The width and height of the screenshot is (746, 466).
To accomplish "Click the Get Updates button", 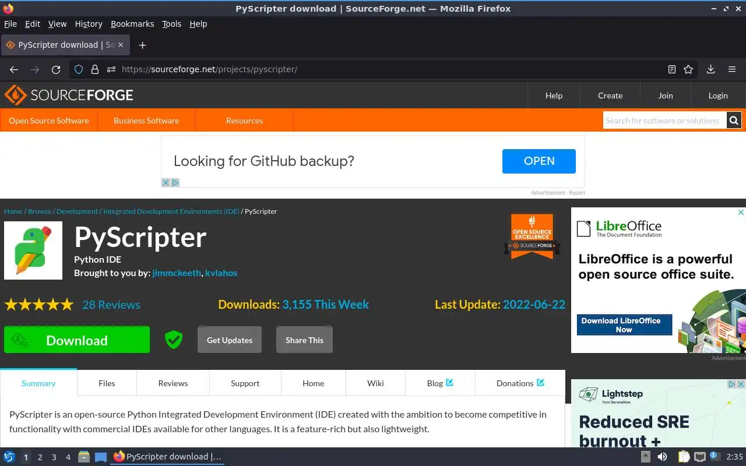I will pyautogui.click(x=230, y=340).
